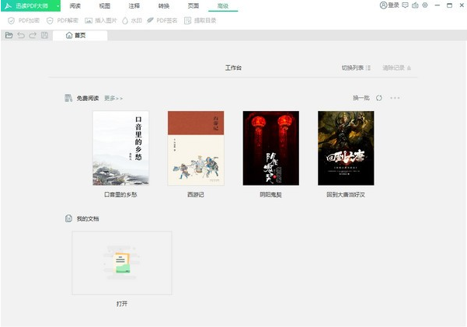467x327 pixels.
Task: Expand the 迅读PDF大师 app menu dropdown arrow
Action: (x=57, y=5)
